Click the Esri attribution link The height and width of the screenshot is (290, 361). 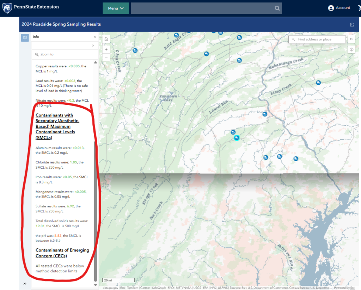click(x=353, y=288)
